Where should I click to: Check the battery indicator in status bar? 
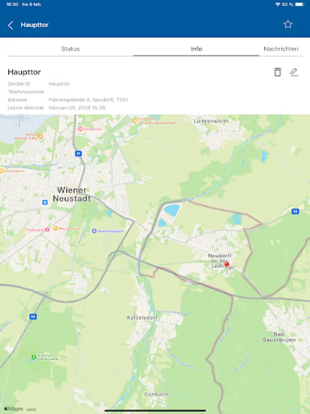point(299,4)
